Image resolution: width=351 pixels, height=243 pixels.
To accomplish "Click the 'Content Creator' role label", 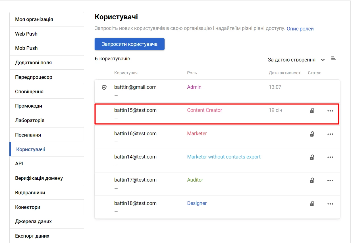I will 204,110.
